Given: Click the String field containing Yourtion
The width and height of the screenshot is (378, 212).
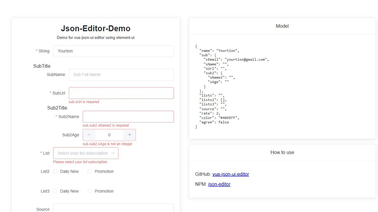Looking at the screenshot, I should (113, 51).
